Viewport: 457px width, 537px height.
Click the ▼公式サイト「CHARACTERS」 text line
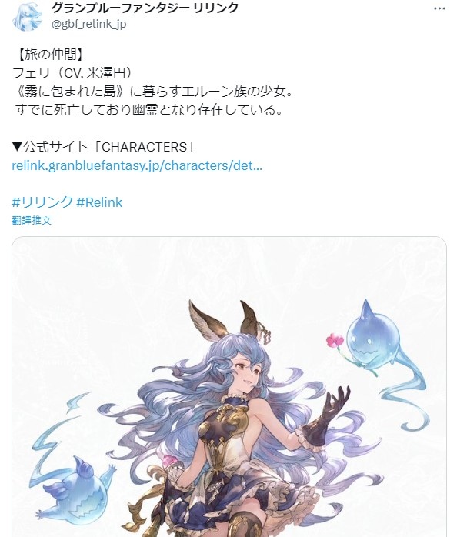coord(103,147)
